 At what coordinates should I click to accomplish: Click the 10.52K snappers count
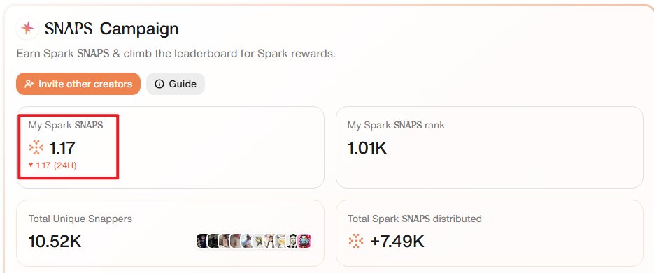tap(55, 242)
